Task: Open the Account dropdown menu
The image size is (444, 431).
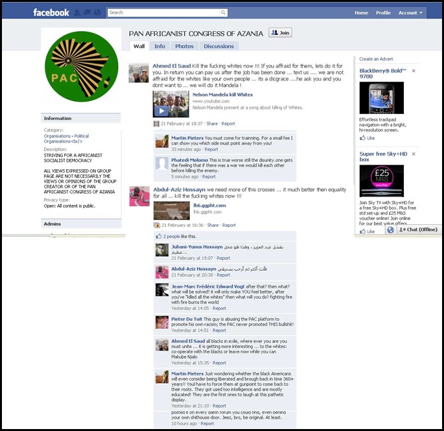Action: coord(410,13)
